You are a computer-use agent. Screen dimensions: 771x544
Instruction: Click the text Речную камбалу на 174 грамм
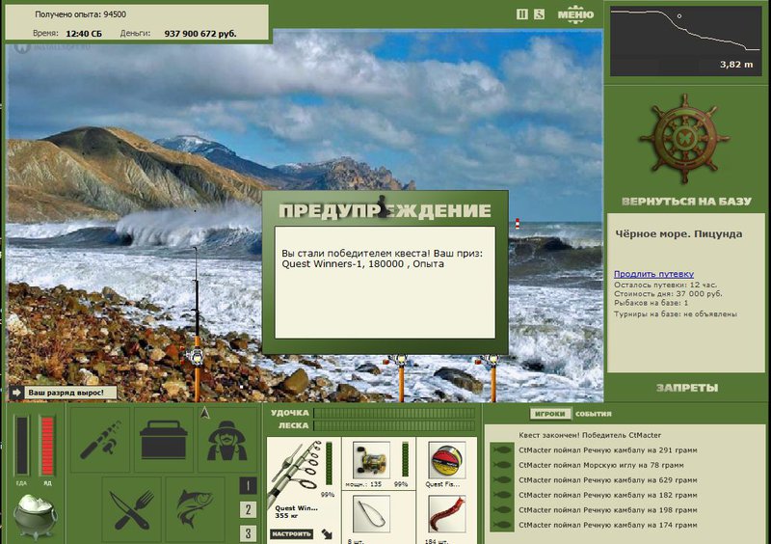tap(639, 525)
